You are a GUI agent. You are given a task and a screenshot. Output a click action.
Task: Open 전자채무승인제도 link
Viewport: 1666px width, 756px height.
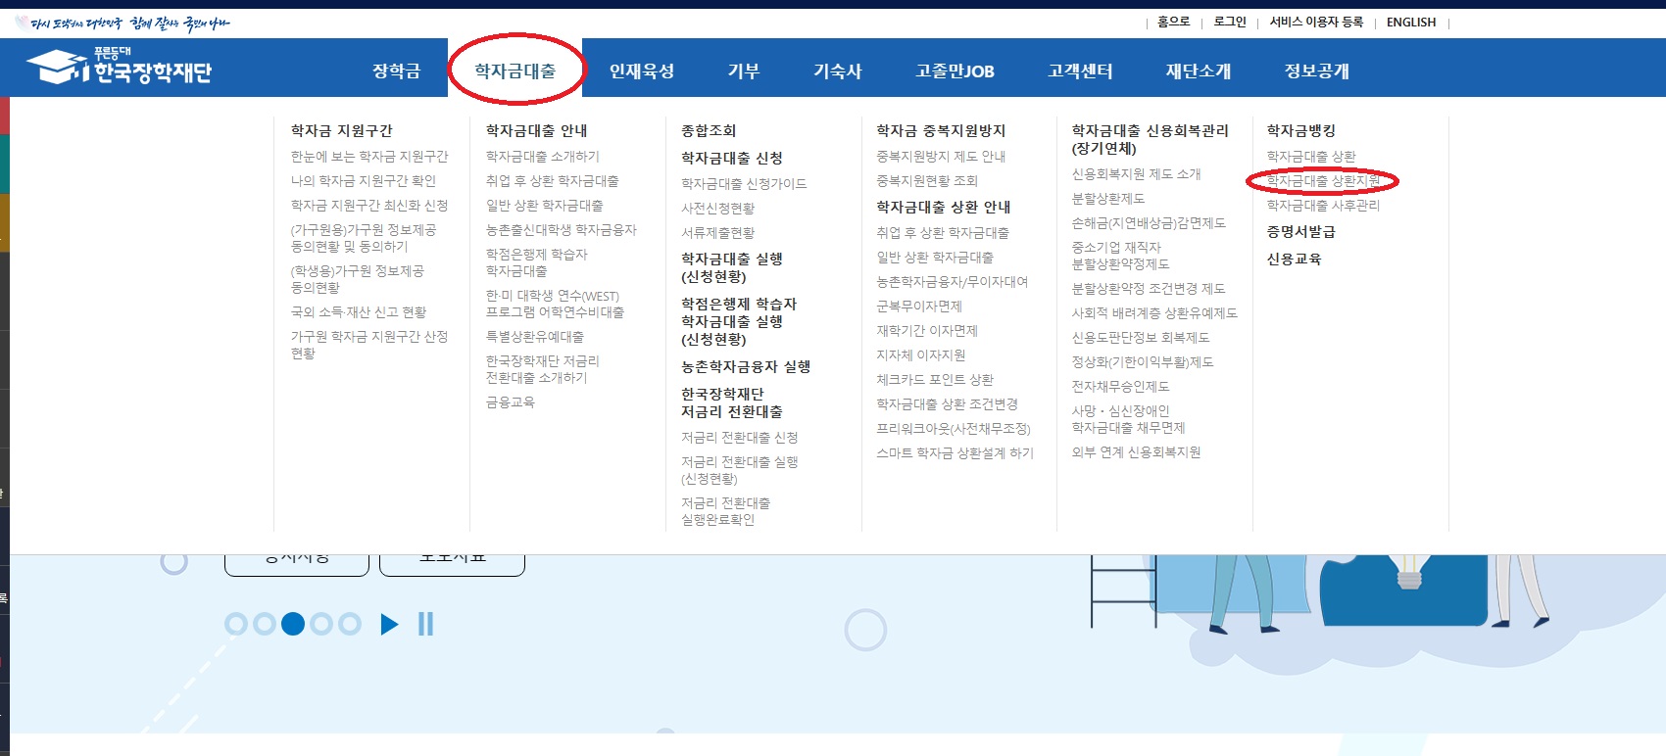point(1120,386)
